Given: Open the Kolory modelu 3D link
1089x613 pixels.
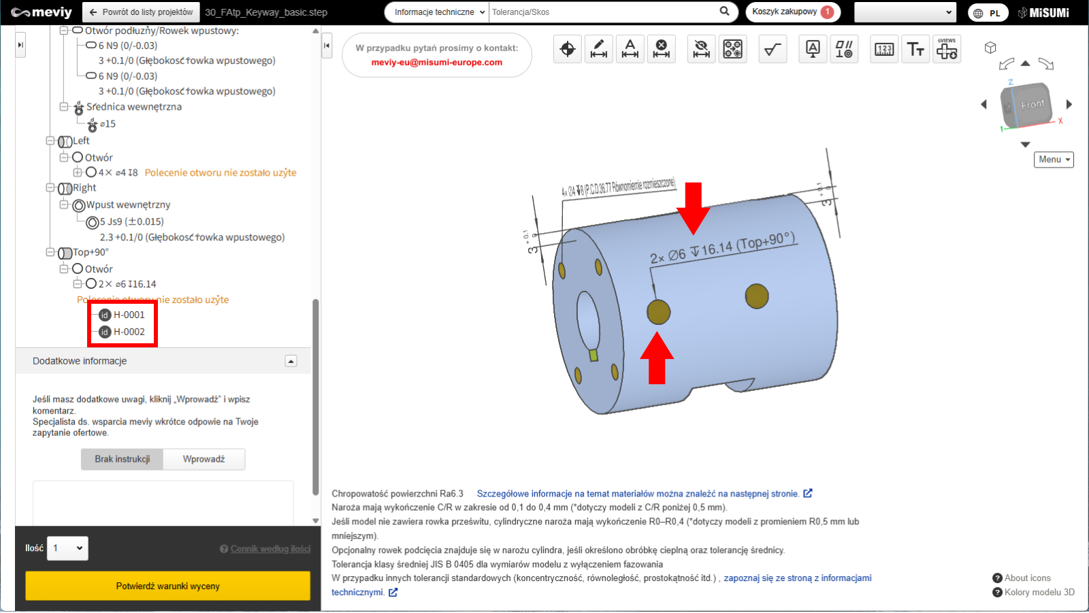Looking at the screenshot, I should click(1039, 592).
